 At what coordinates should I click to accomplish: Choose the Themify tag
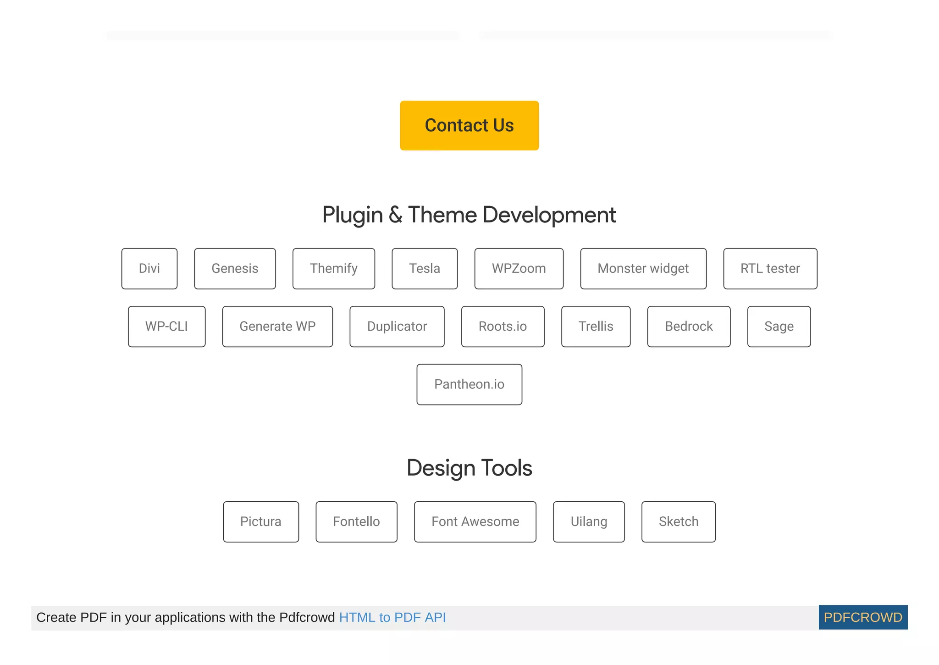point(333,268)
